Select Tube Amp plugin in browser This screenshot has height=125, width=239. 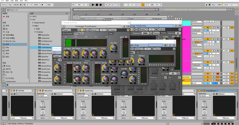[45, 44]
